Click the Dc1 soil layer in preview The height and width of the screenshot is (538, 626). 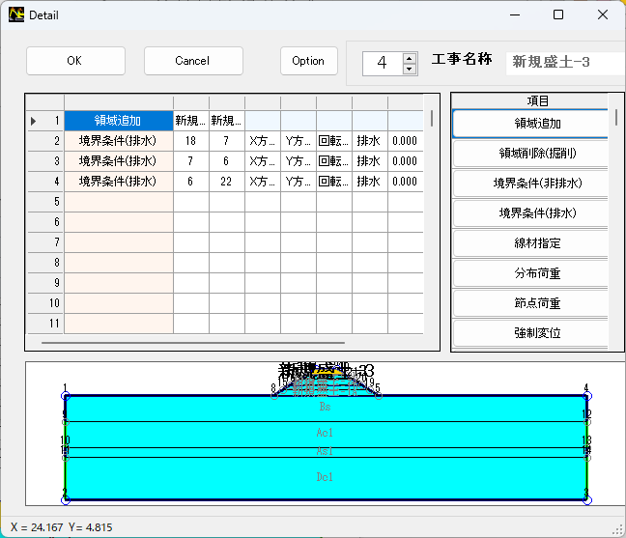(x=325, y=477)
